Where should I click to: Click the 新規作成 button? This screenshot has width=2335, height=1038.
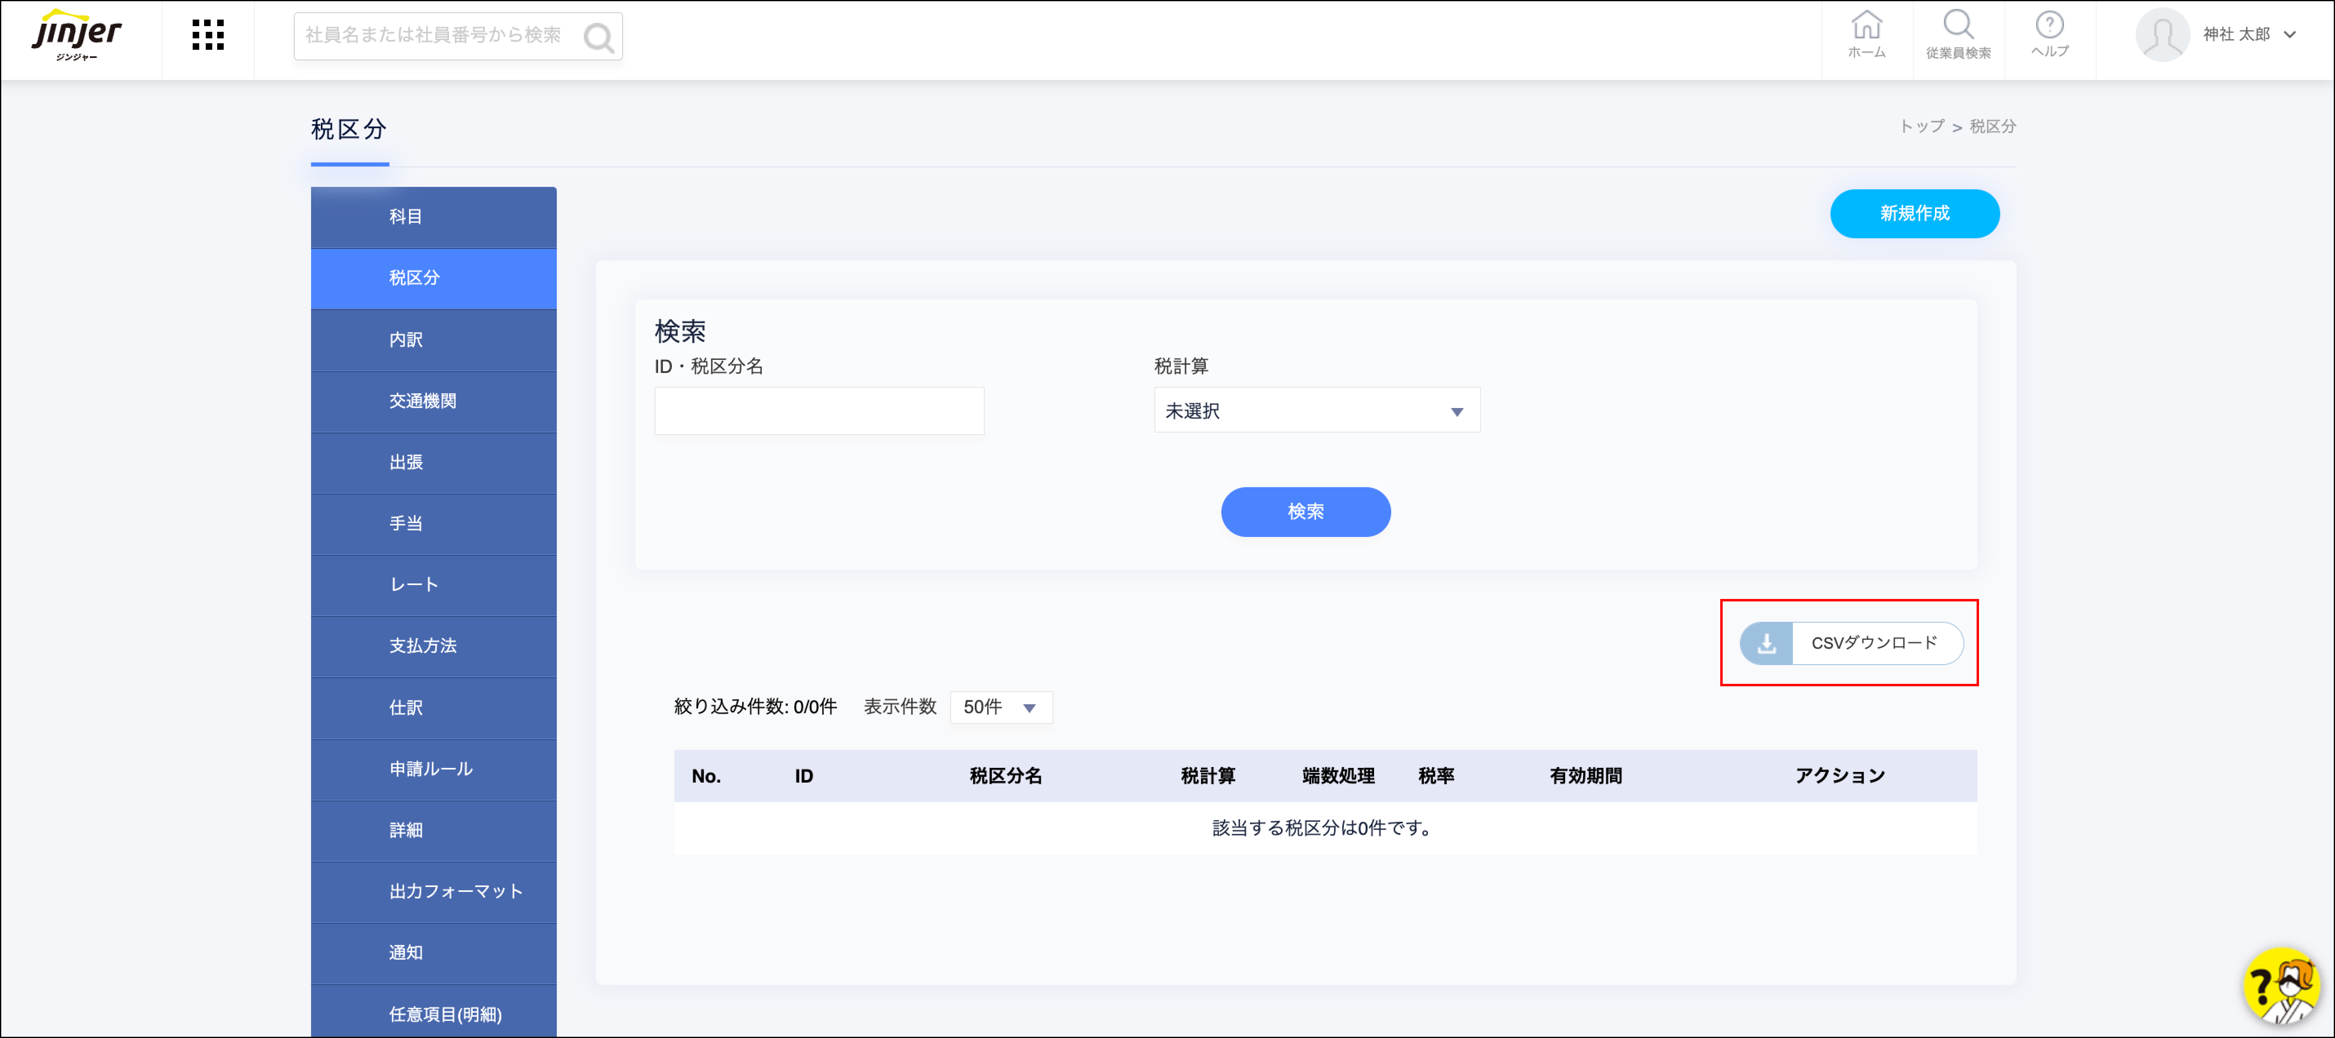click(1915, 214)
